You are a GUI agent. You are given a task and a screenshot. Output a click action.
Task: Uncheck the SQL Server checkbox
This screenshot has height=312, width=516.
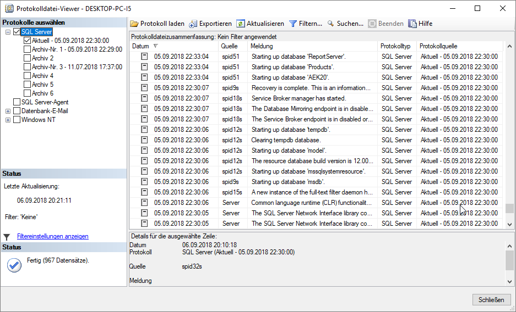pos(17,32)
